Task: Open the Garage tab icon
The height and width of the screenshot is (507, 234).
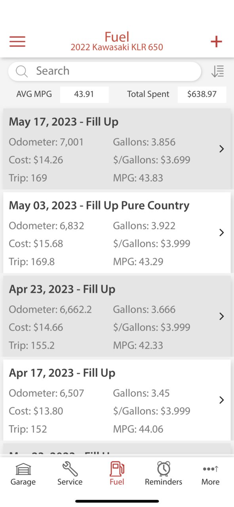Action: [x=23, y=469]
